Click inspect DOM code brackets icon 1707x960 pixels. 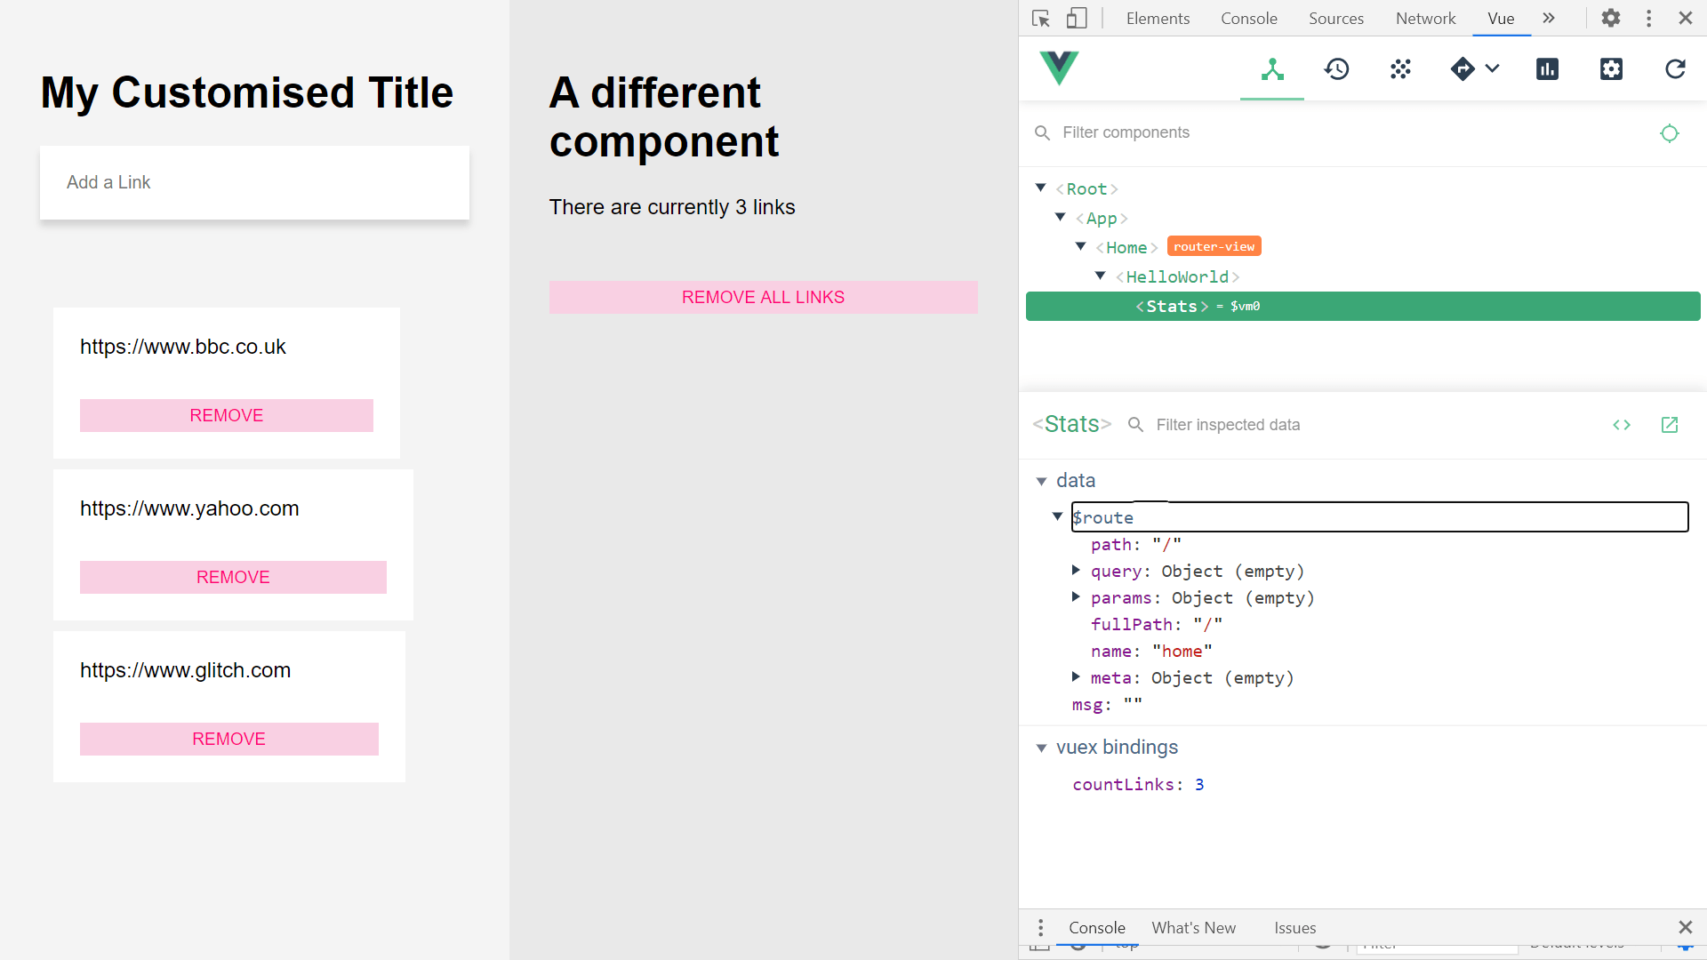coord(1622,425)
